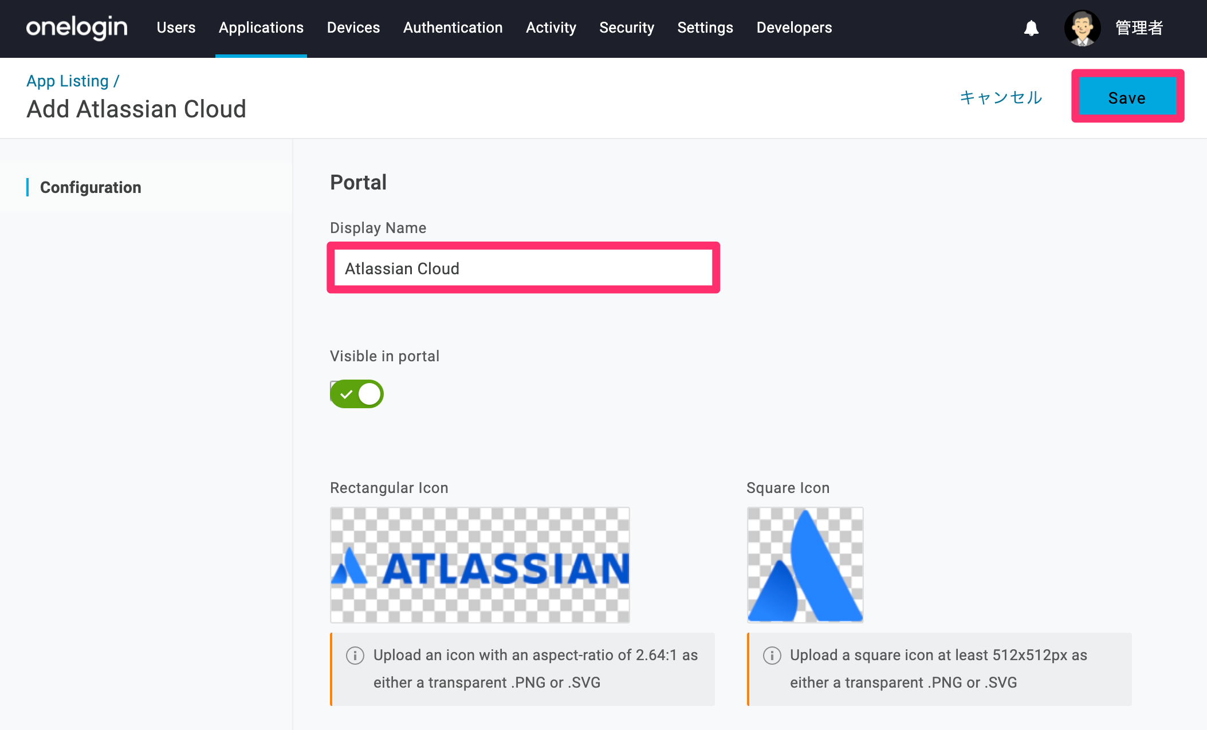Click the Add Atlassian Cloud heading
Image resolution: width=1207 pixels, height=730 pixels.
point(136,109)
